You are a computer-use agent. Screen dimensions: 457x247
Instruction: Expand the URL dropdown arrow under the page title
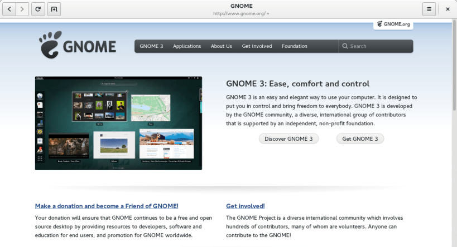click(x=268, y=14)
